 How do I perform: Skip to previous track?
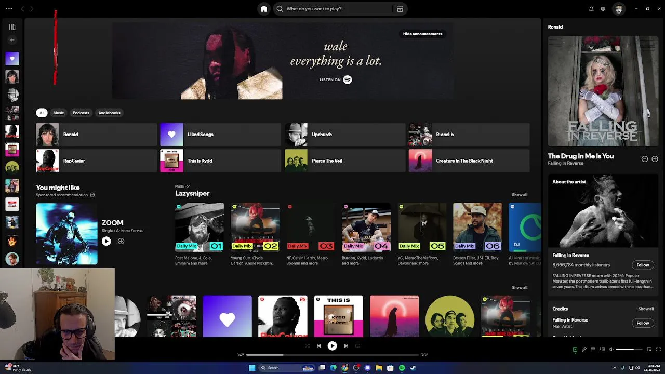[319, 346]
